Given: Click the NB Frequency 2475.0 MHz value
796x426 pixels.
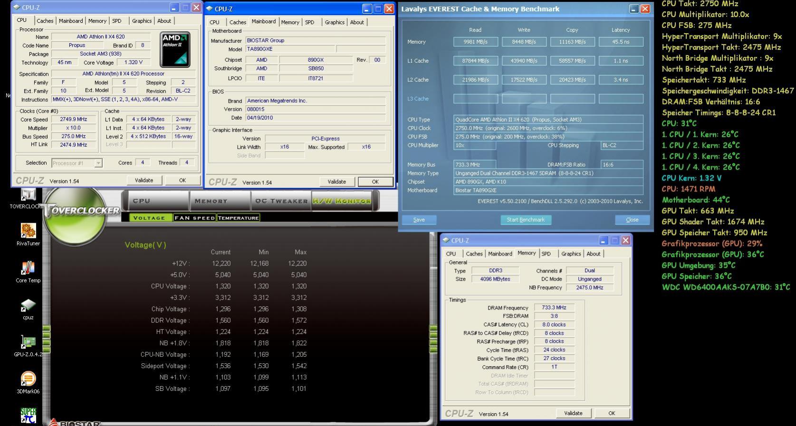Looking at the screenshot, I should [x=590, y=287].
